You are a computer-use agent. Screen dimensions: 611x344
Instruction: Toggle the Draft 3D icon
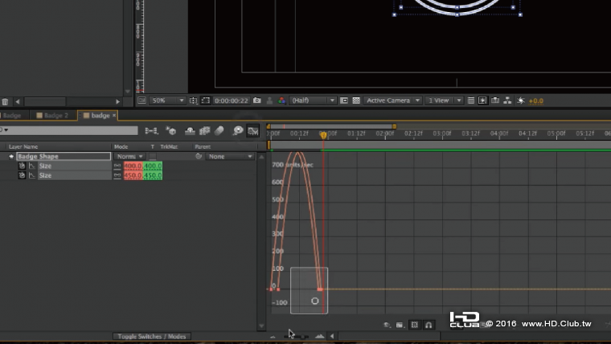coord(171,131)
